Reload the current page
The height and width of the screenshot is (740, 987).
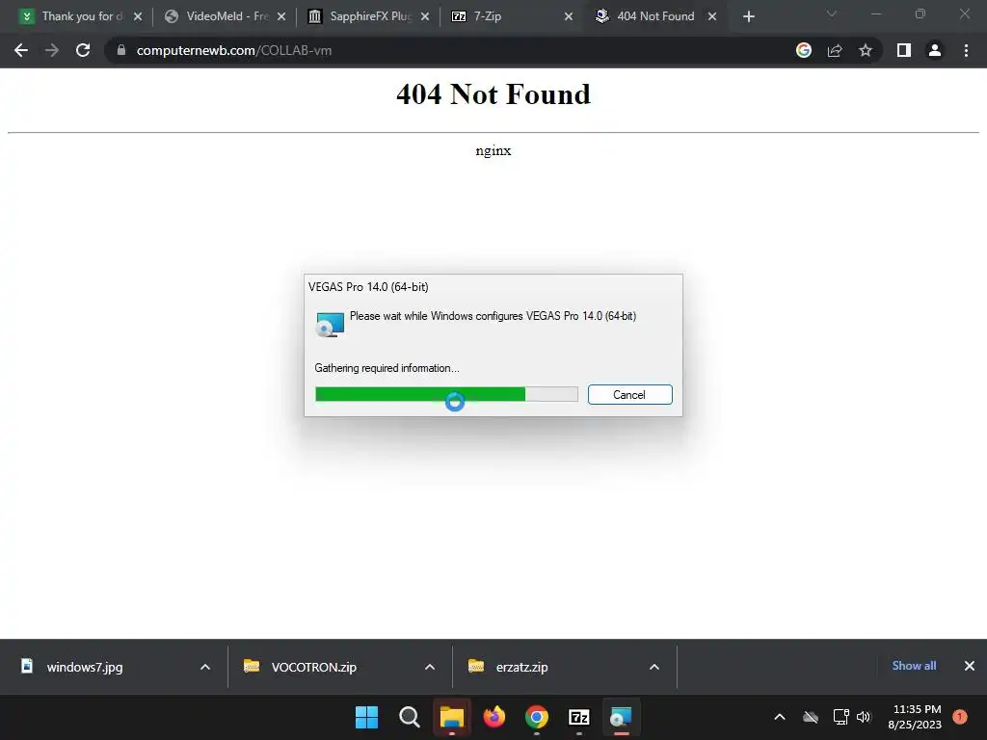point(83,50)
